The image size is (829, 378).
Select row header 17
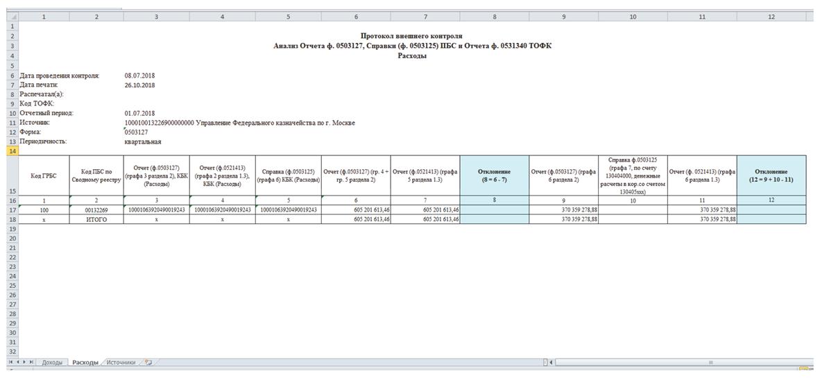pos(12,209)
